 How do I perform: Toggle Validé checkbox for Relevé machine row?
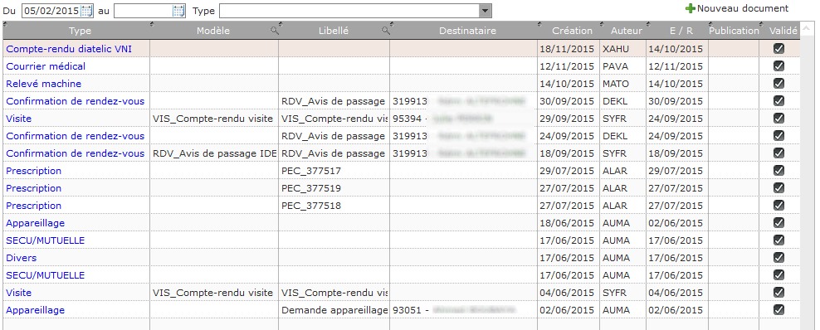(779, 83)
